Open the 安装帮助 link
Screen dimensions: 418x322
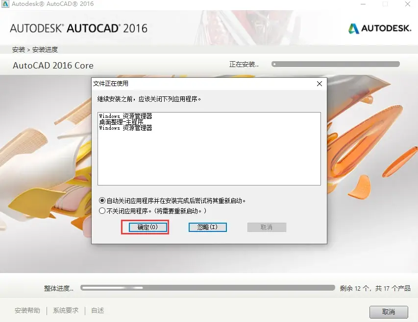pyautogui.click(x=27, y=311)
